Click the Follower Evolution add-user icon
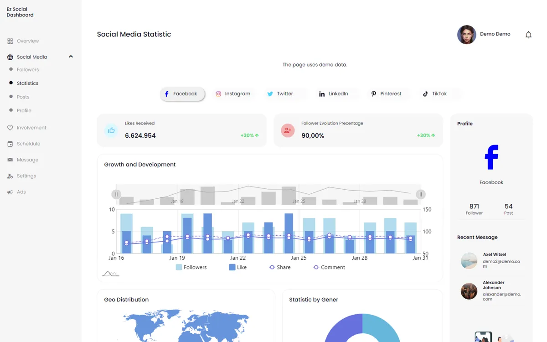This screenshot has width=547, height=342. point(288,130)
